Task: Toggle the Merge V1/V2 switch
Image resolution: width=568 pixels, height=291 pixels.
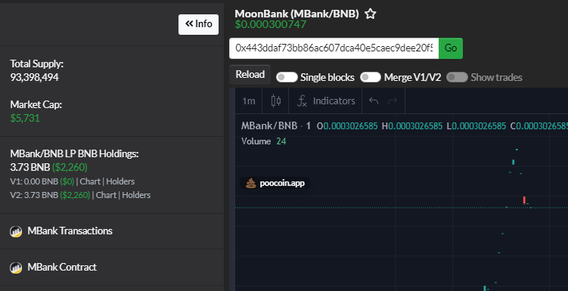Action: click(370, 77)
